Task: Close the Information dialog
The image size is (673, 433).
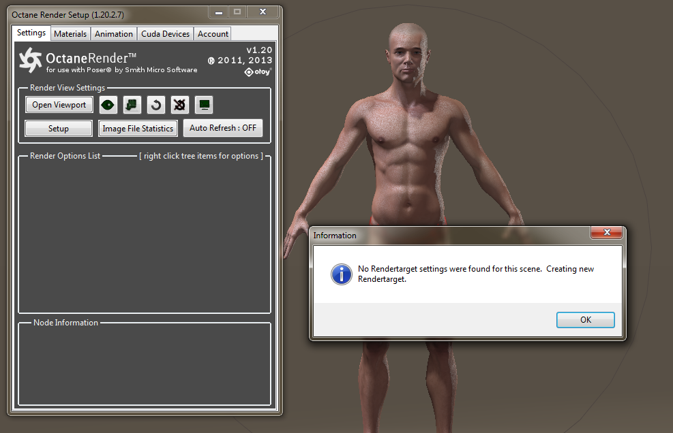Action: point(606,232)
